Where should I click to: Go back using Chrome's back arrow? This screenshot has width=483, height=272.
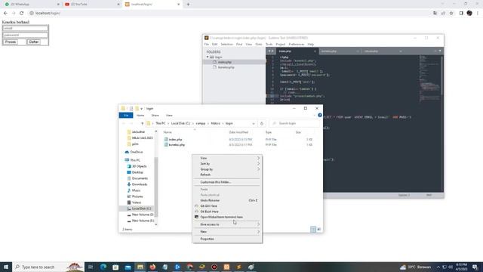click(x=5, y=14)
